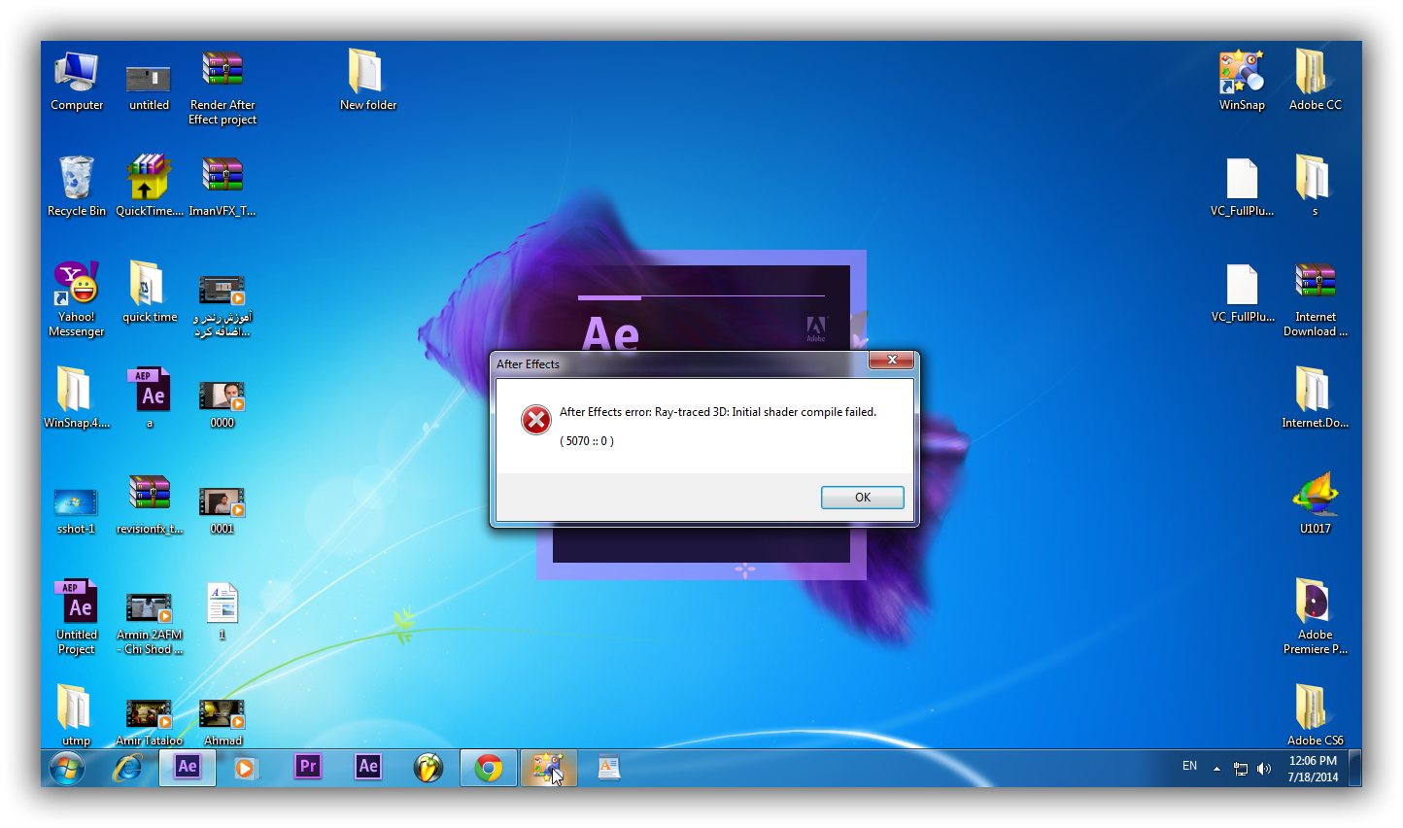The width and height of the screenshot is (1403, 828).
Task: Select the Computer desktop icon
Action: (77, 82)
